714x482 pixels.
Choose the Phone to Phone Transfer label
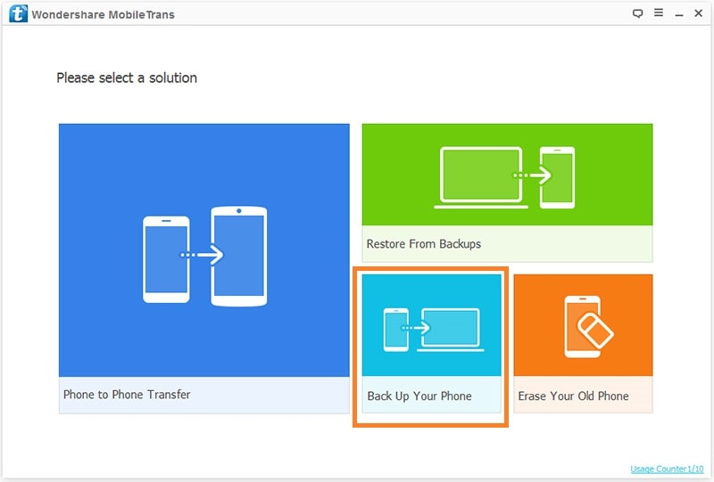127,394
